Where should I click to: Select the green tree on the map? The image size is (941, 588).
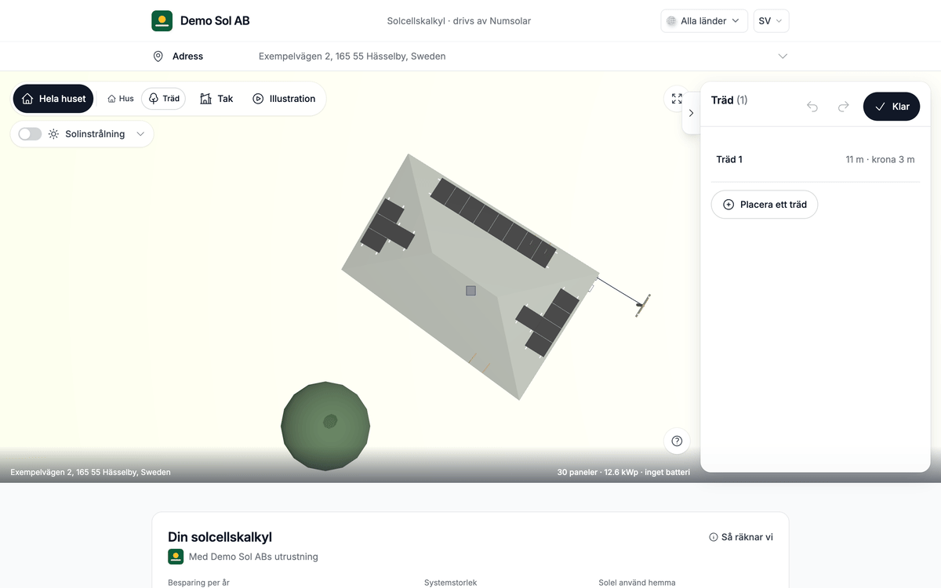pyautogui.click(x=325, y=426)
